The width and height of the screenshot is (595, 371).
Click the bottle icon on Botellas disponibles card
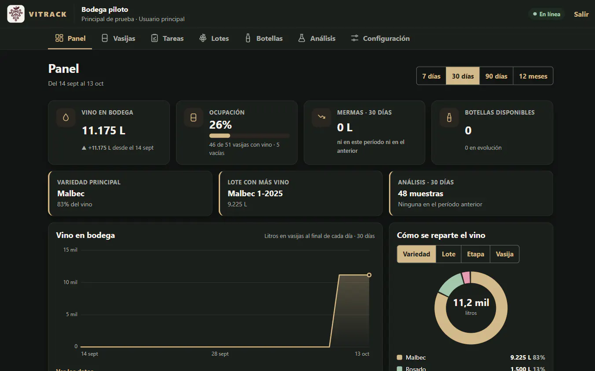[x=449, y=118]
